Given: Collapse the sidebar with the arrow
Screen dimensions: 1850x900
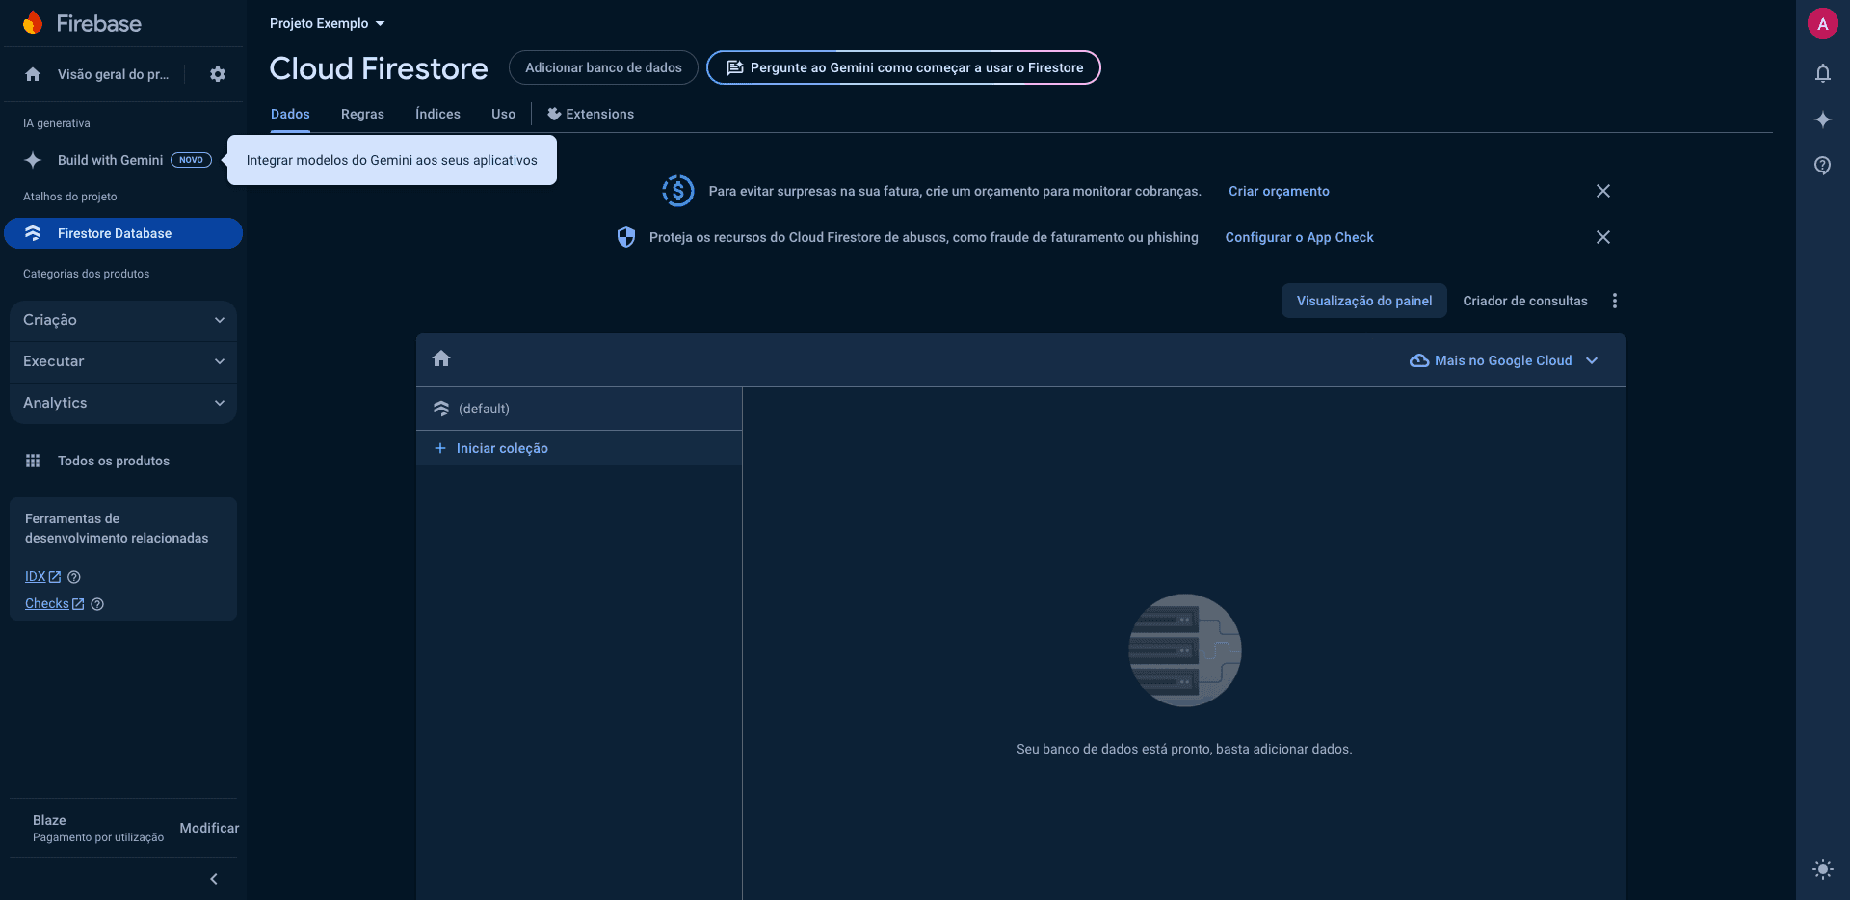Looking at the screenshot, I should pos(214,879).
